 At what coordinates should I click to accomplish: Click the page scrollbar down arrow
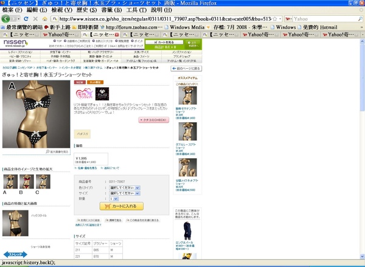pos(362,256)
